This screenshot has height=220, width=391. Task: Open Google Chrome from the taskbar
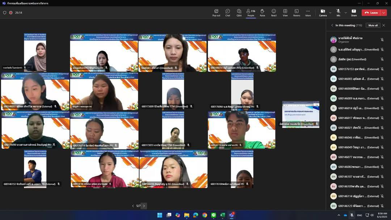tap(205, 215)
